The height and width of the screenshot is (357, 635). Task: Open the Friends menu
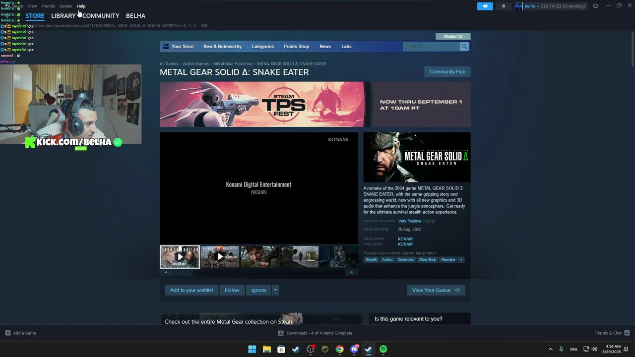tap(48, 6)
